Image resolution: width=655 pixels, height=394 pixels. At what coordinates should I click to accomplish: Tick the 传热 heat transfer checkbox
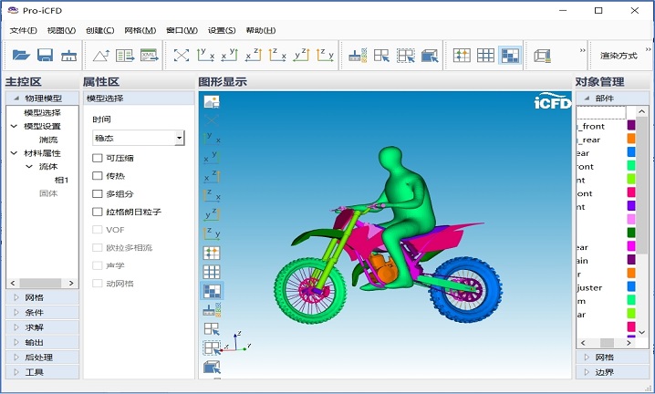click(98, 176)
